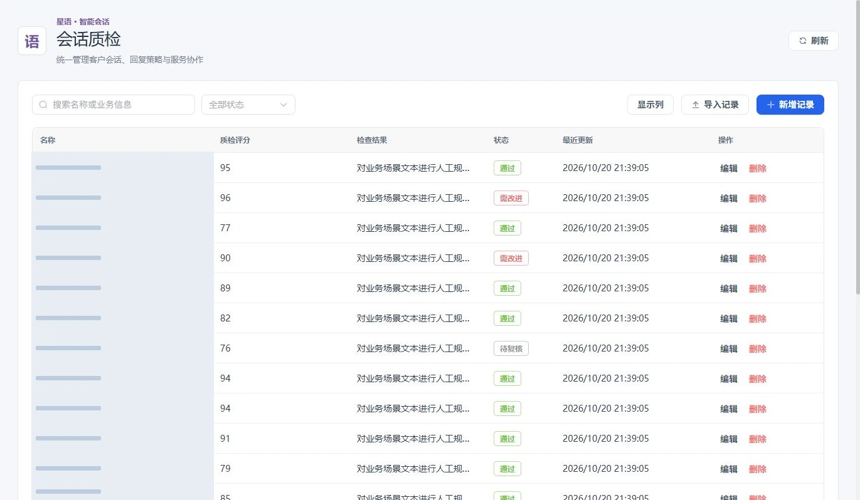This screenshot has width=860, height=500.
Task: Click the 名称 column header
Action: pos(48,140)
